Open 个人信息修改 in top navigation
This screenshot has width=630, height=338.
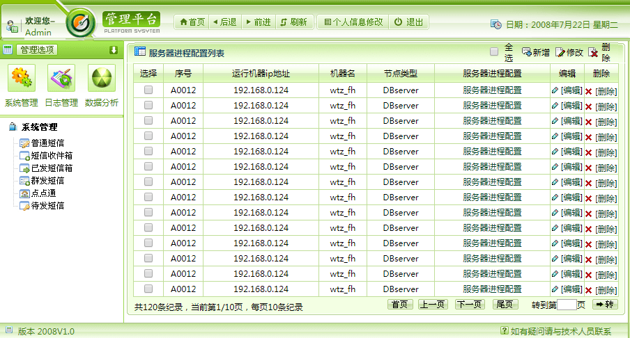(354, 22)
